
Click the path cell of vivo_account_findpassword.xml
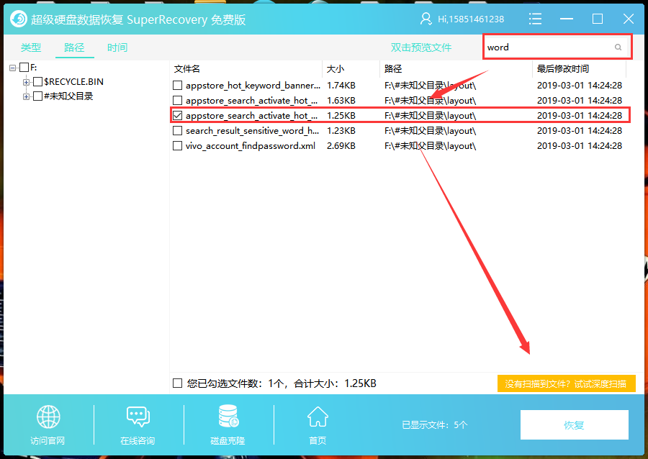[430, 146]
